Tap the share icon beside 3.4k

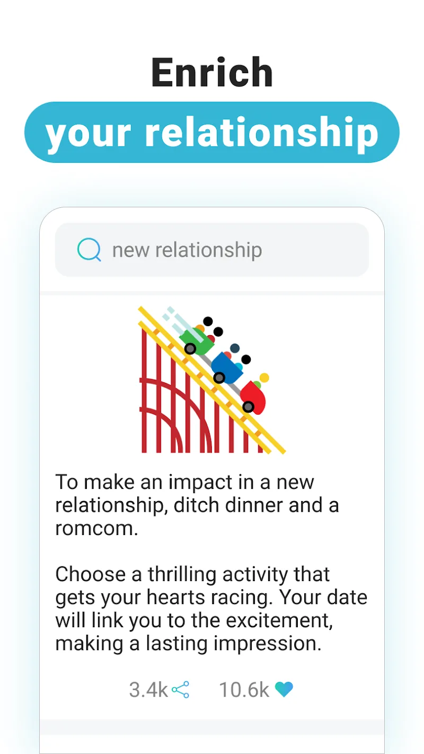pyautogui.click(x=181, y=690)
